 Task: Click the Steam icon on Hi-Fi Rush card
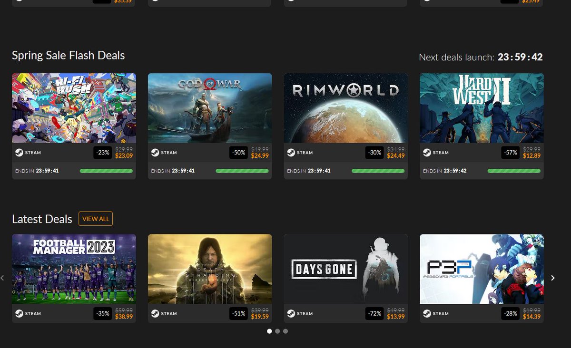(19, 153)
